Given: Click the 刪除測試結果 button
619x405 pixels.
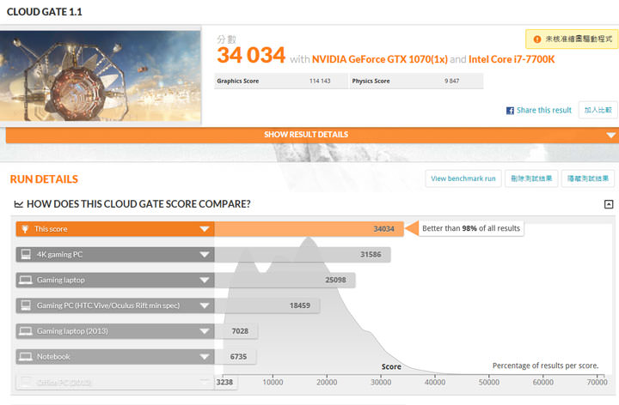Looking at the screenshot, I should pyautogui.click(x=530, y=178).
